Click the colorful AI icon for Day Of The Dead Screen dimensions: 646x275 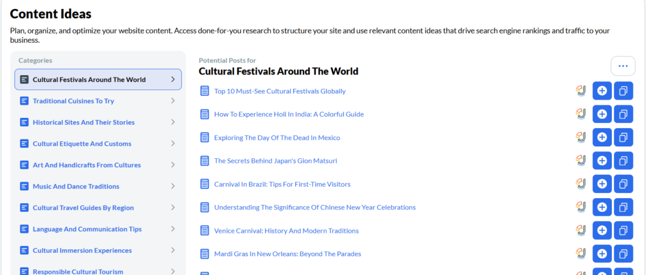pos(581,137)
